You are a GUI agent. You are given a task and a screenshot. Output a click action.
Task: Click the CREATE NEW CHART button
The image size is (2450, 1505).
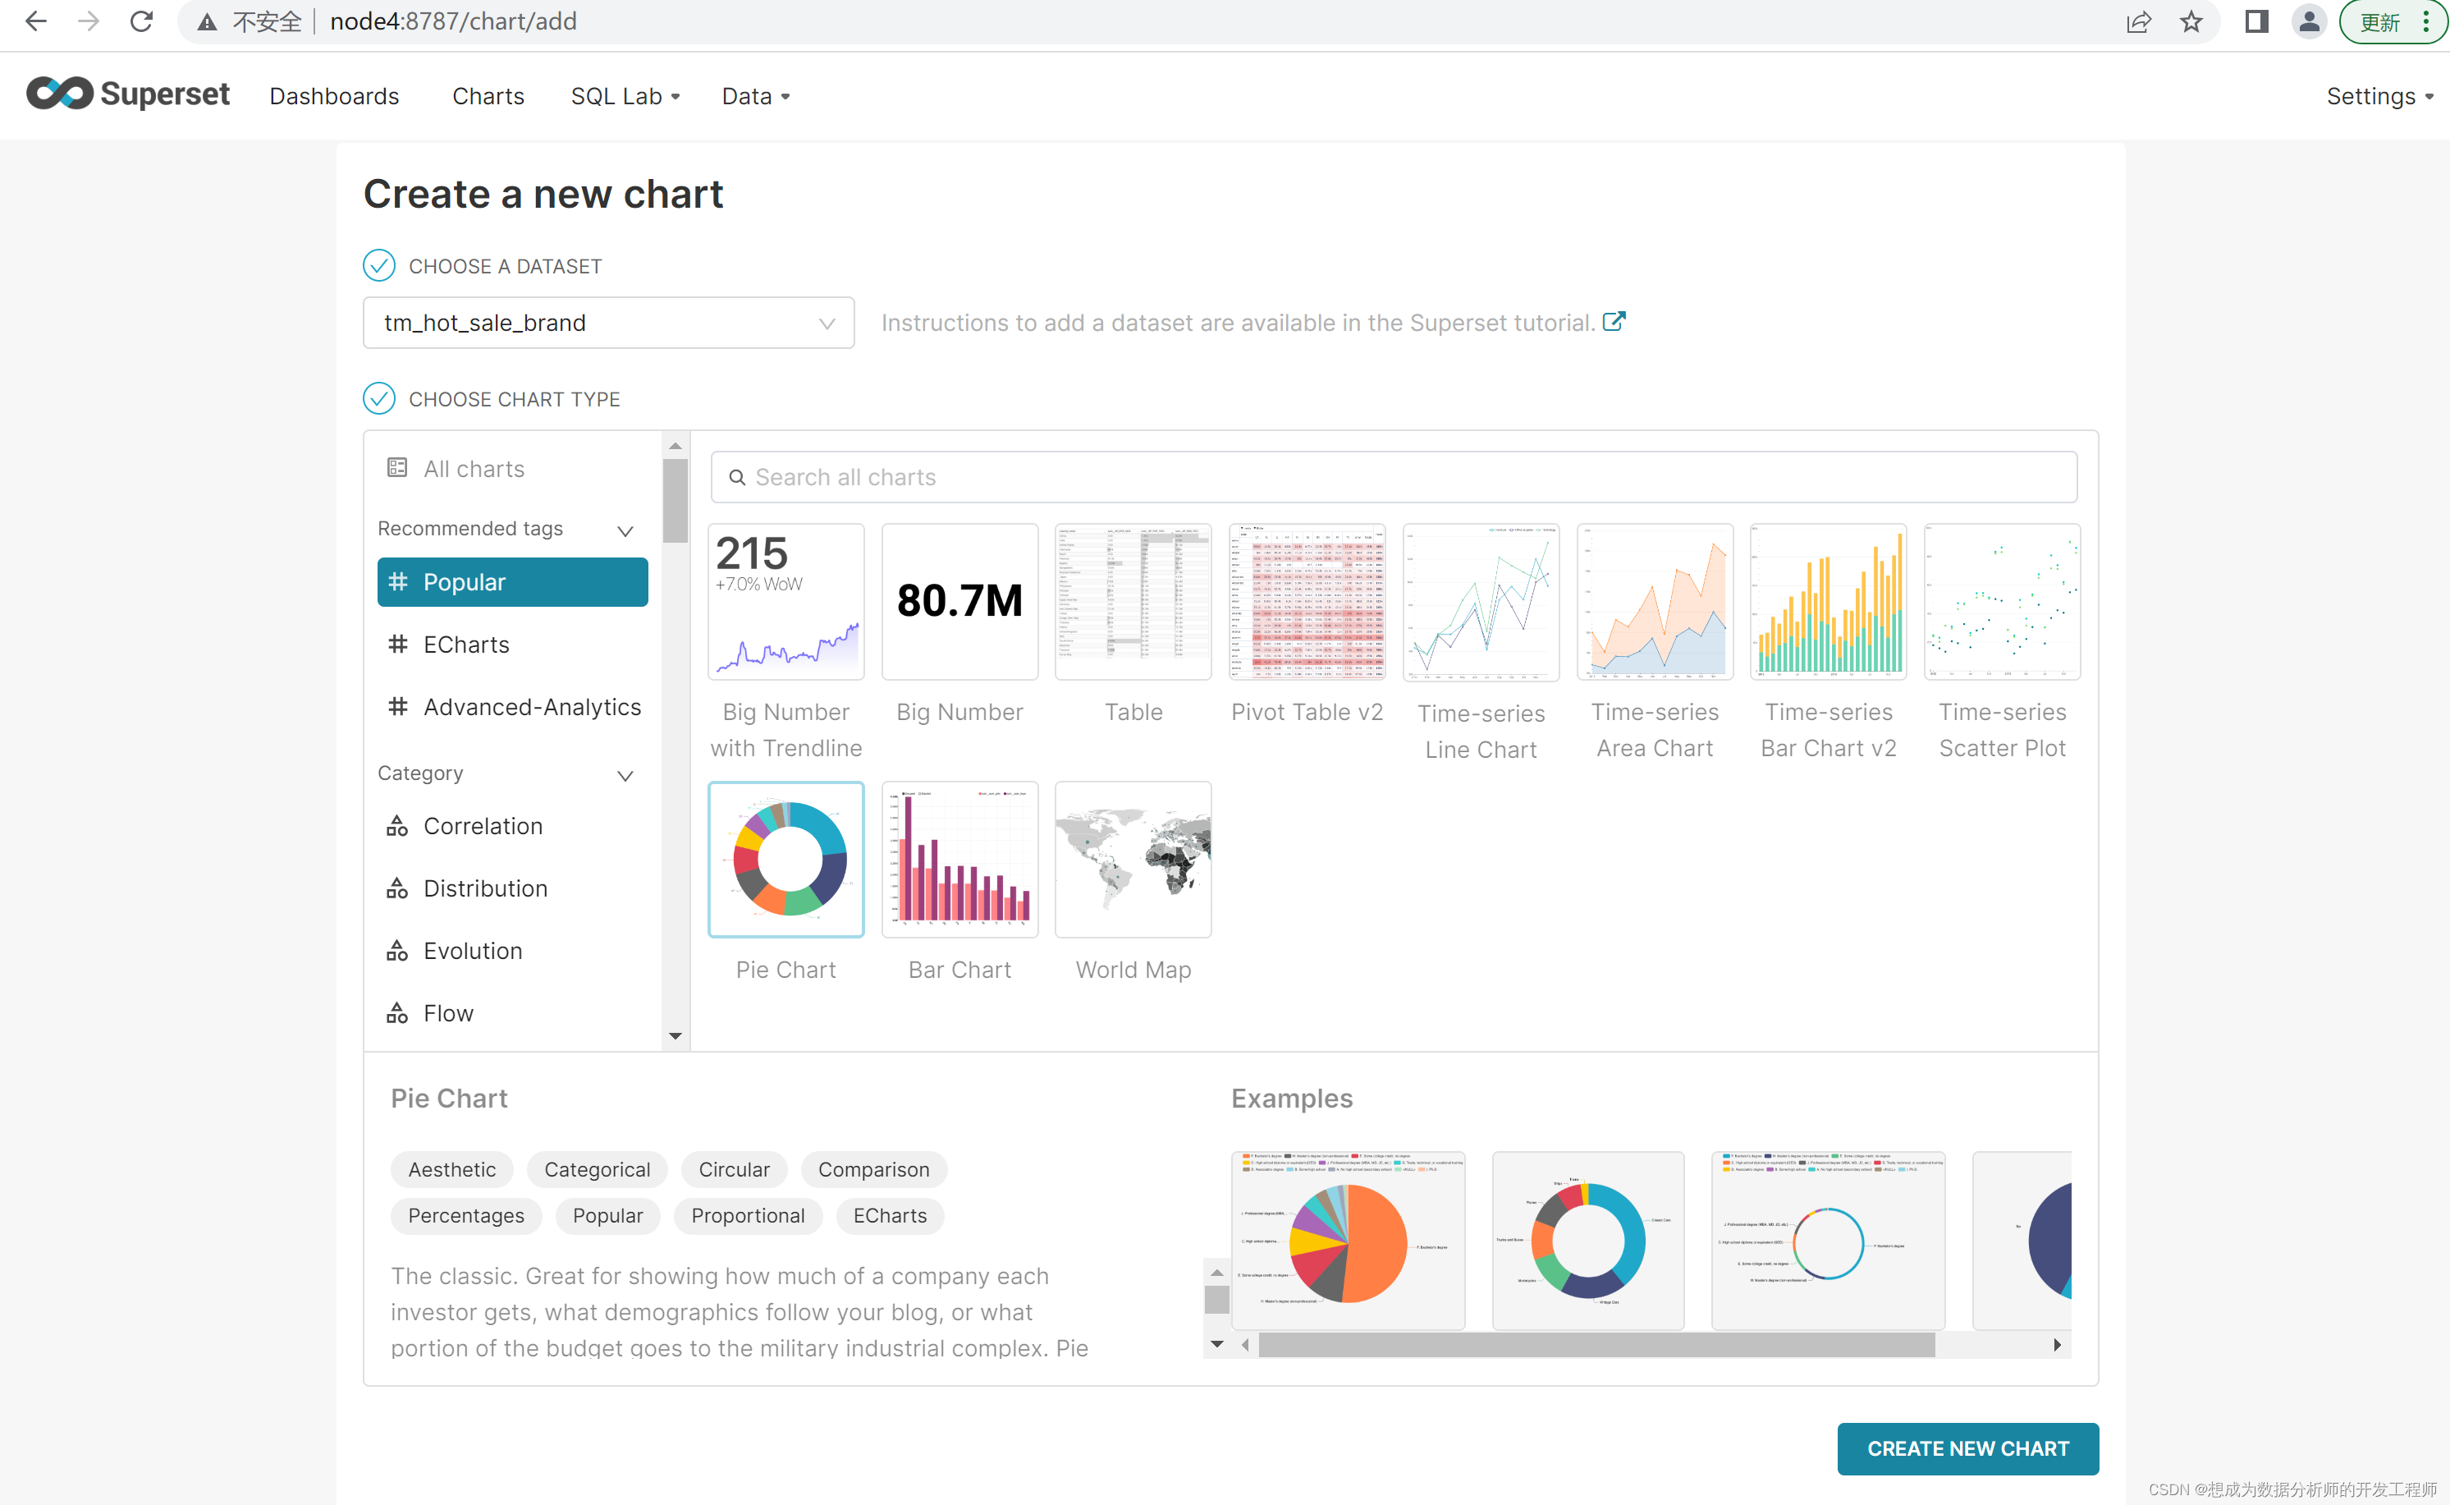coord(1967,1448)
